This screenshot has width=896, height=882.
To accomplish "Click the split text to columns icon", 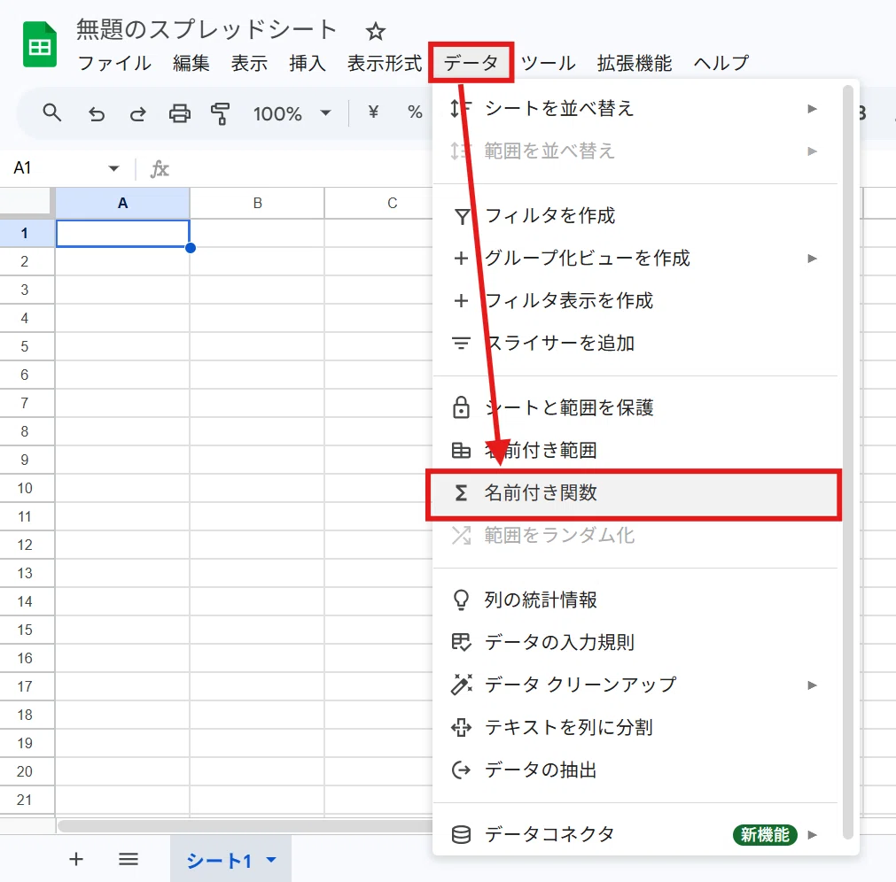I will tap(461, 727).
